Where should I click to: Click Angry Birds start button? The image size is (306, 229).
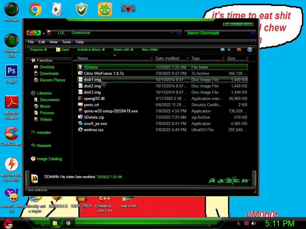(x=7, y=223)
